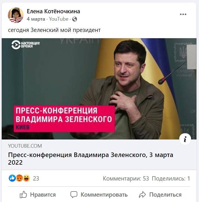Open Елена Котёночкина profile name link
Screen dimensions: 199x202
tap(53, 11)
